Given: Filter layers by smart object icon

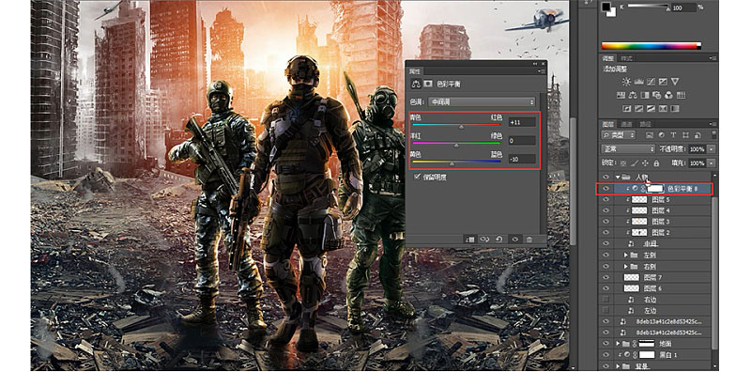Looking at the screenshot, I should (697, 135).
